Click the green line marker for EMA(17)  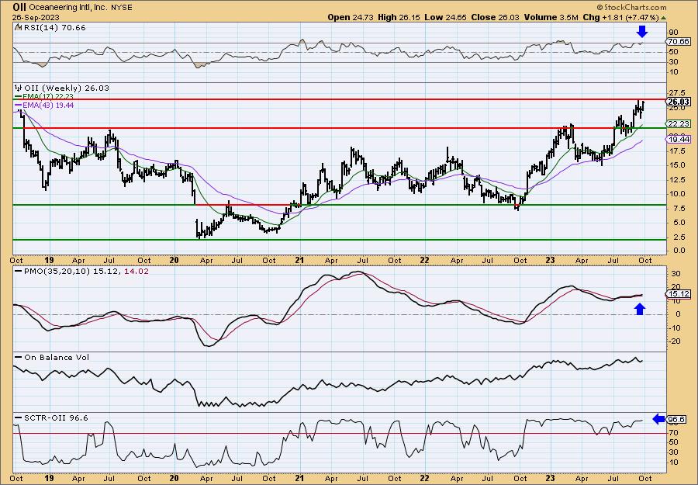coord(19,97)
